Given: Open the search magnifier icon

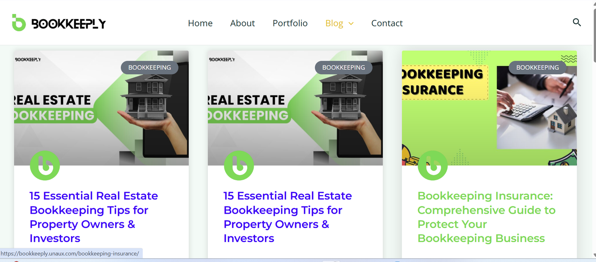Looking at the screenshot, I should coord(577,23).
